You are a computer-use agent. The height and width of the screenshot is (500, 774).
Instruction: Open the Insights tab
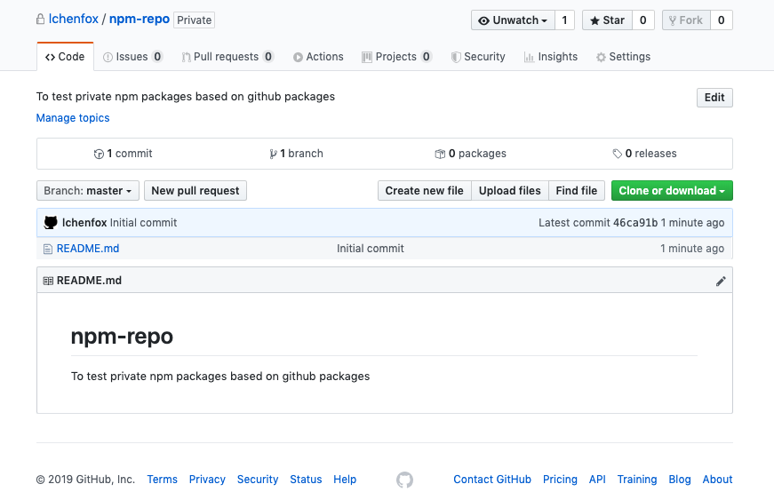pos(550,57)
